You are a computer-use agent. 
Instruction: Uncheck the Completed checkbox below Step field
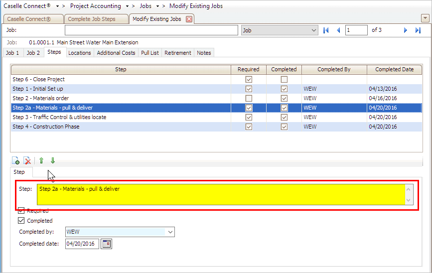click(21, 220)
